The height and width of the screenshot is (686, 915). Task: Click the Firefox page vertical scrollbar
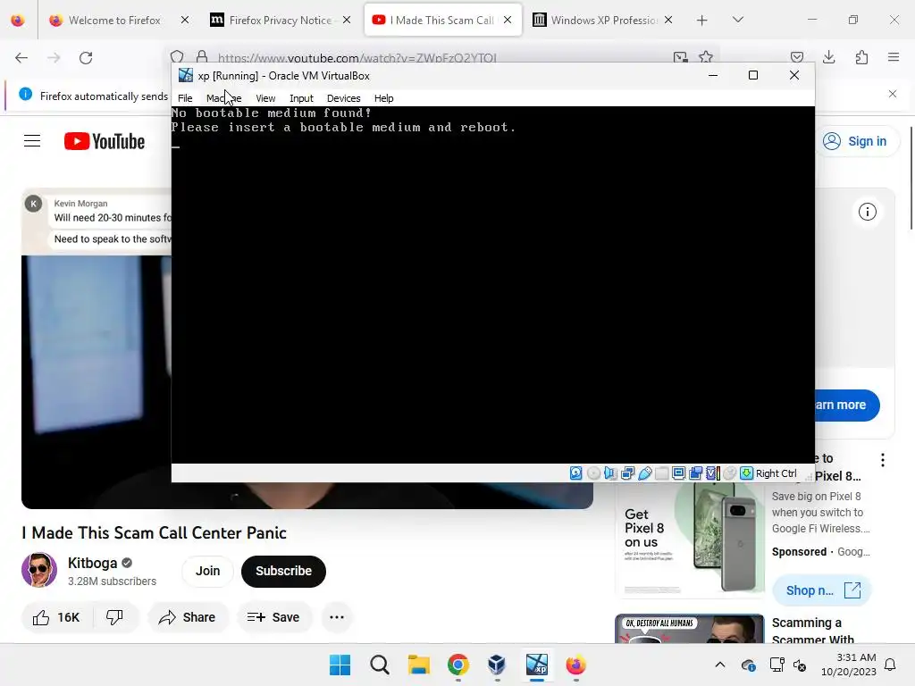point(911,179)
